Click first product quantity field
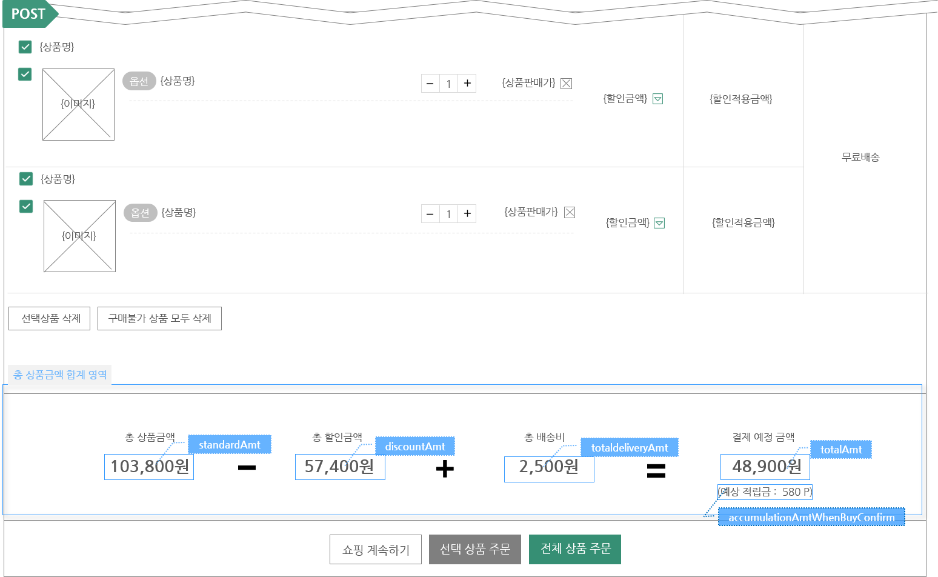This screenshot has height=577, width=938. point(448,84)
